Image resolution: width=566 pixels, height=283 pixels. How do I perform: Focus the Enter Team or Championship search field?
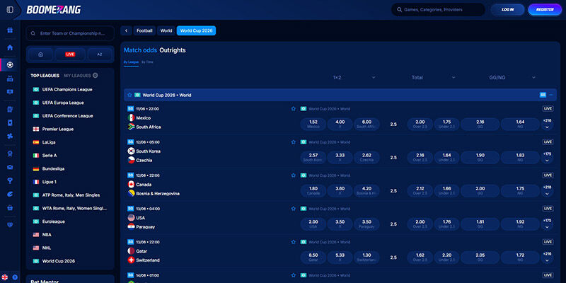(70, 33)
